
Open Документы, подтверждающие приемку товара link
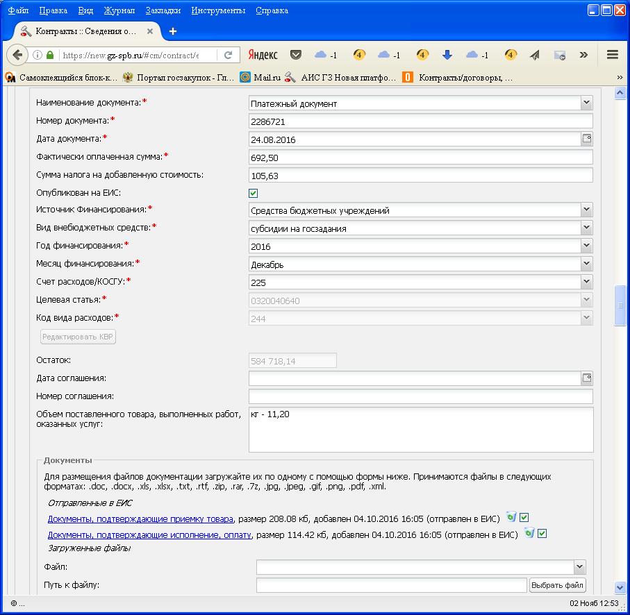tap(140, 519)
